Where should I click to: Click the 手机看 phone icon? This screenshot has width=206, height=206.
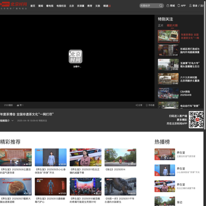pyautogui.click(x=147, y=105)
